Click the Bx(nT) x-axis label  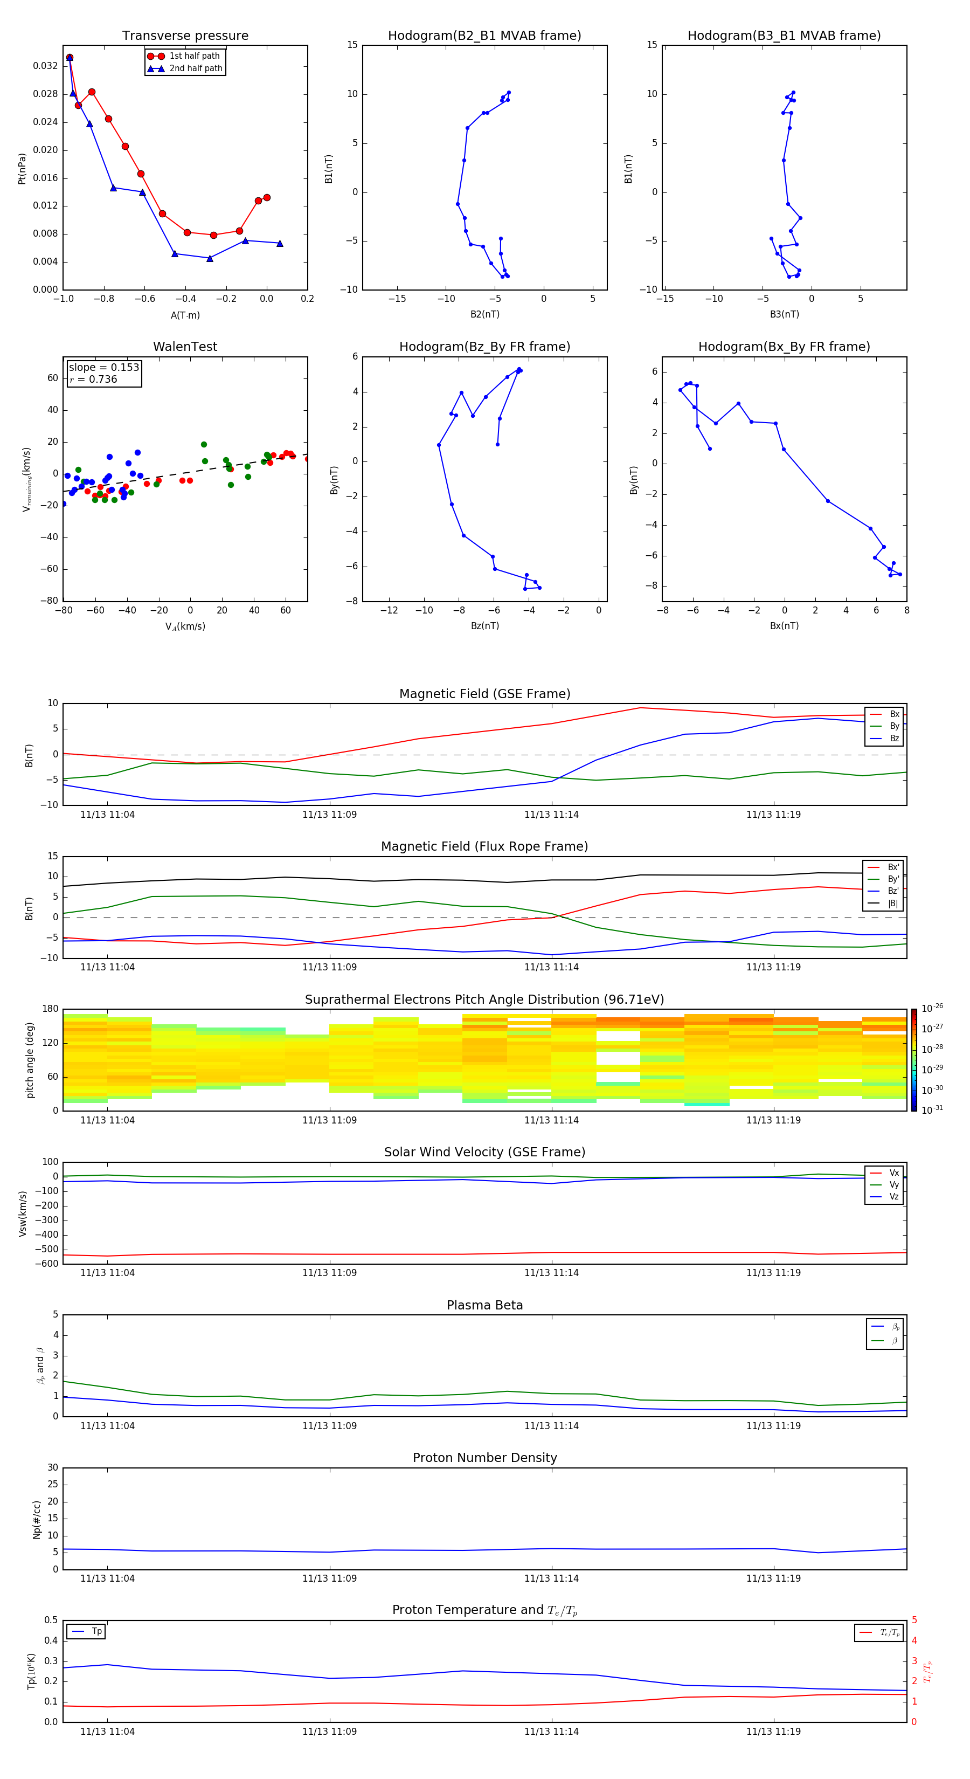click(x=784, y=626)
